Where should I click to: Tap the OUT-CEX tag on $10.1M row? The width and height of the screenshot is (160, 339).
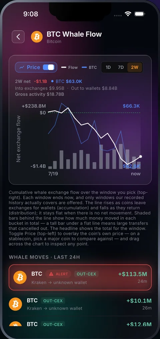point(53,301)
